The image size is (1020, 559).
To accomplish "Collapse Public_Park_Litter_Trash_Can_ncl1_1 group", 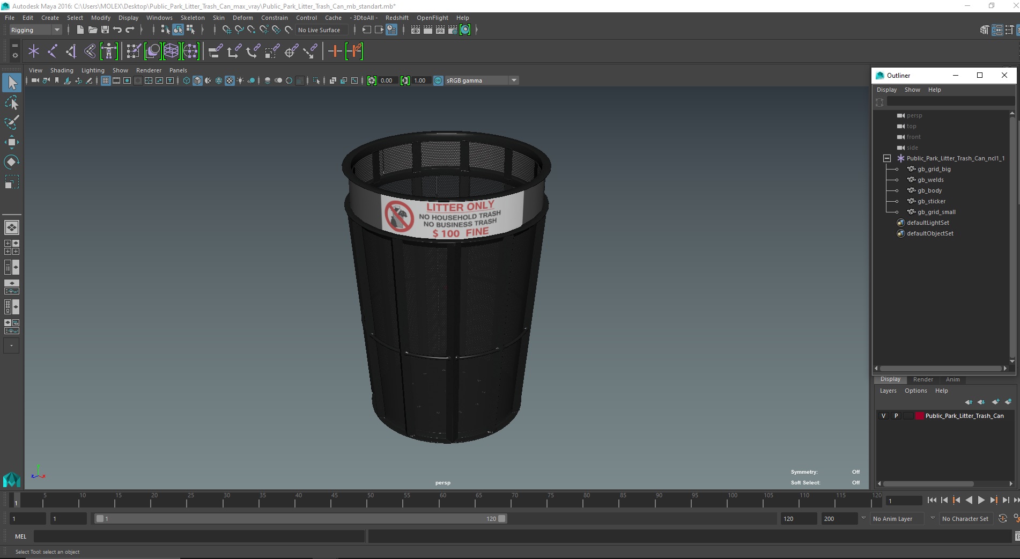I will pos(887,158).
